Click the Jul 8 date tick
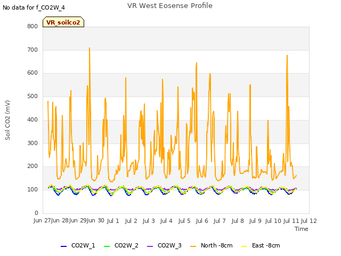This screenshot has width=341, height=256. 238,221
